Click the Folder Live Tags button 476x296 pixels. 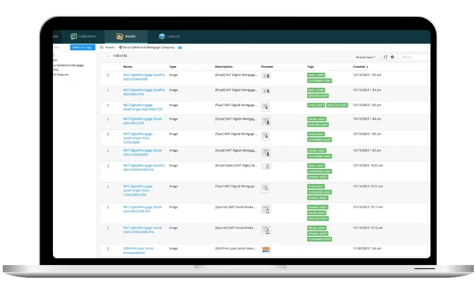click(x=82, y=47)
